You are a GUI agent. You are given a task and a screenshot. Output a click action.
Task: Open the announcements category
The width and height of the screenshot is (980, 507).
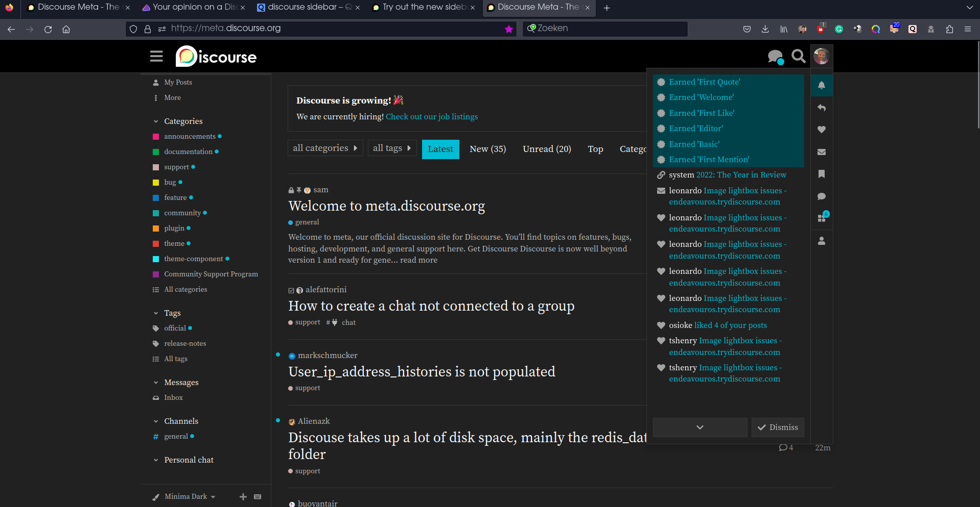click(190, 136)
